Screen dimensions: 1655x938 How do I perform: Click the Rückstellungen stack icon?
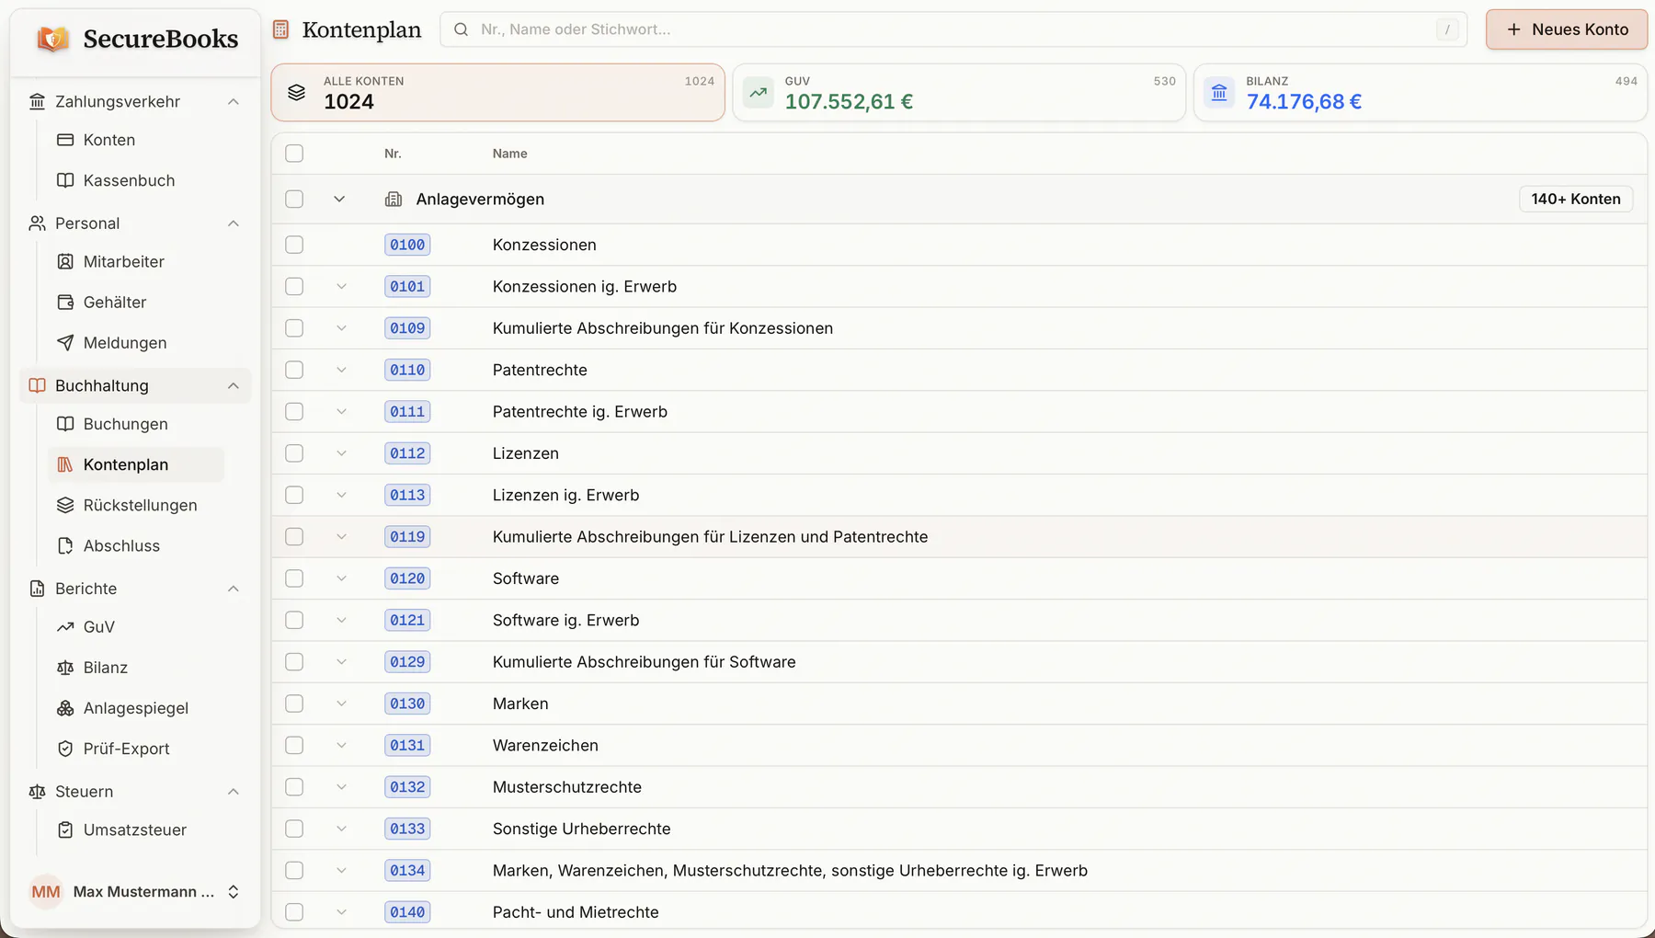tap(65, 505)
